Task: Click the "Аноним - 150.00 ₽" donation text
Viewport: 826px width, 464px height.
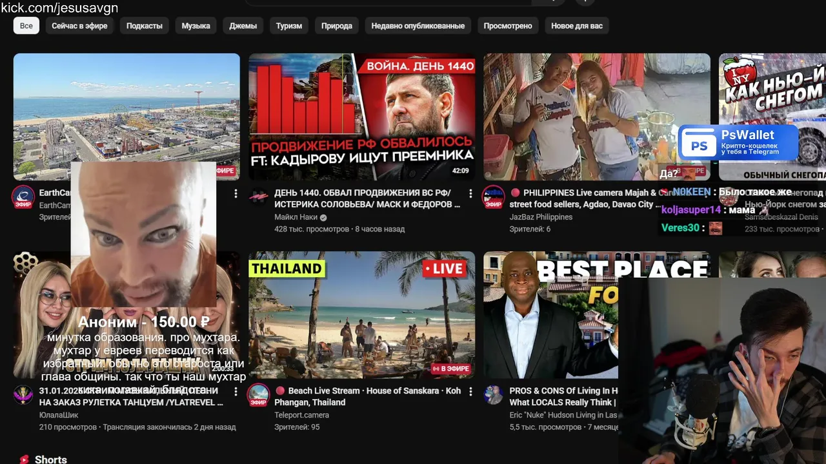Action: [x=143, y=322]
